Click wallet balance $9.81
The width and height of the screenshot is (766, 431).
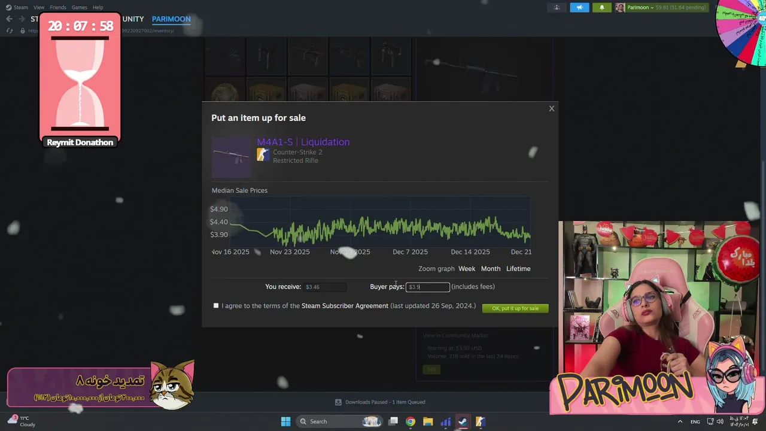pos(662,7)
